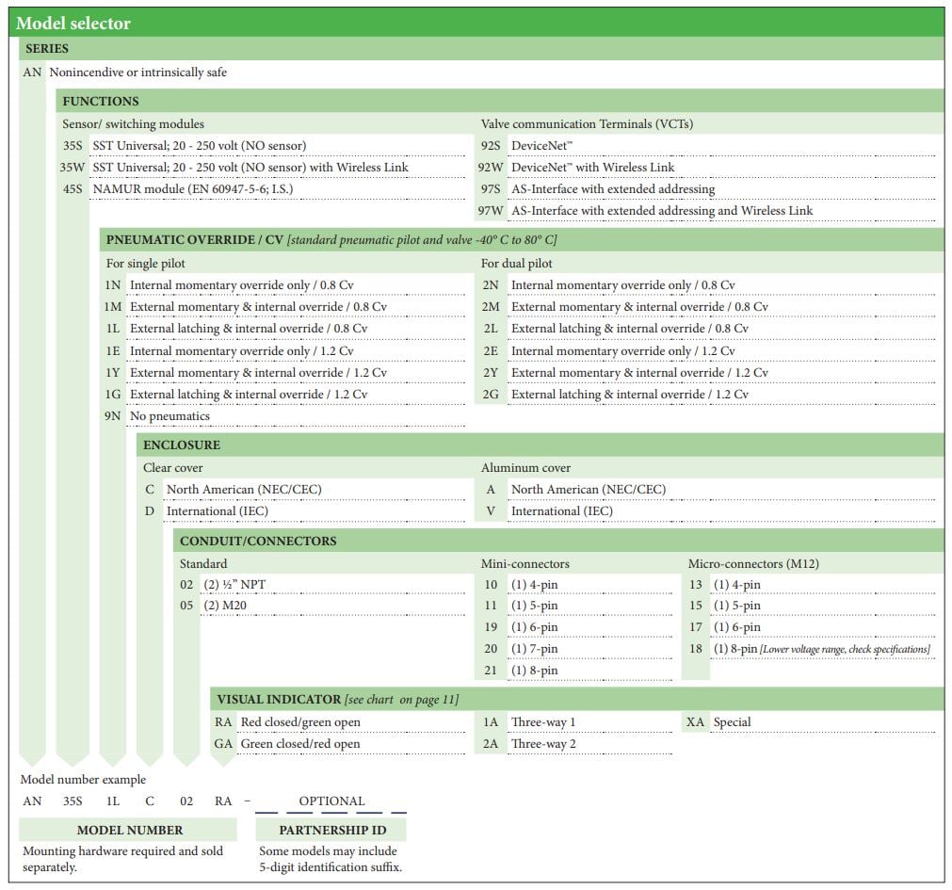Click the 92S DeviceNet option
Screen dimensions: 952x890
pos(541,146)
